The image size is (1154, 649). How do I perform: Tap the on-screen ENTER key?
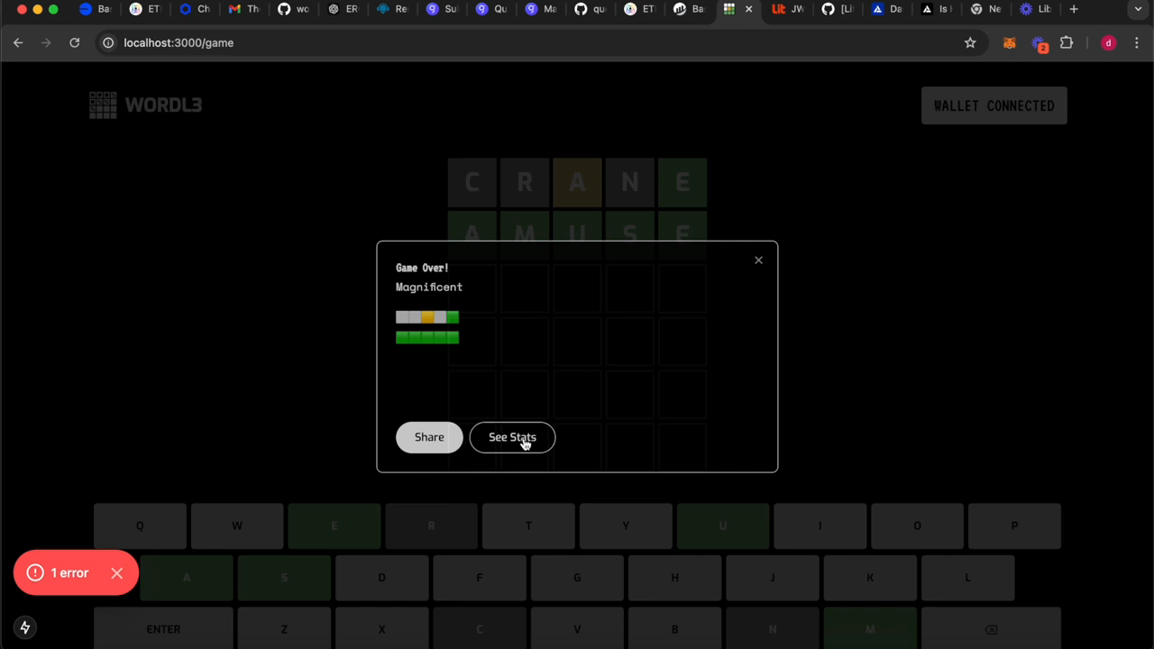point(163,629)
